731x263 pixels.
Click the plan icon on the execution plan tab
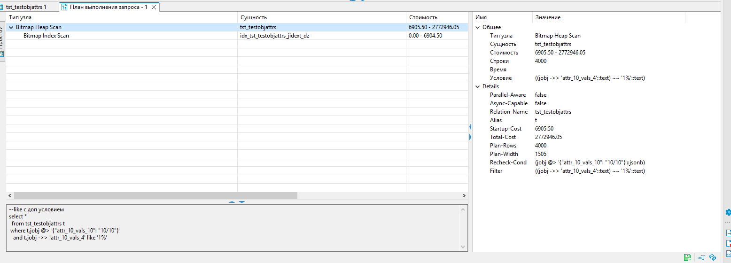(65, 7)
